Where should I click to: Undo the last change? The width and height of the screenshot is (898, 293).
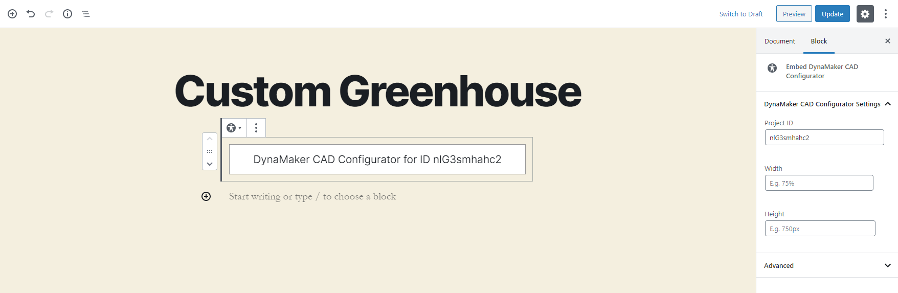coord(31,14)
